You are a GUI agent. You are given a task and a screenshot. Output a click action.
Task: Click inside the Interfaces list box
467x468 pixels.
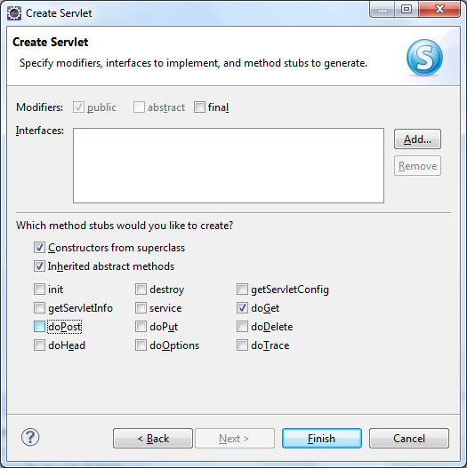(x=229, y=166)
